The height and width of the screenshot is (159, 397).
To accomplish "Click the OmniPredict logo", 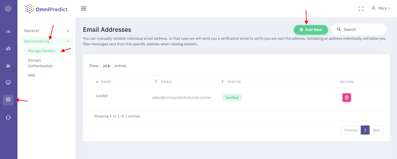I will [46, 9].
